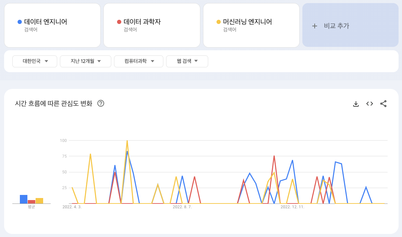Expand the 웹 검색 search type dropdown
Viewport: 402px width, 237px height.
point(187,61)
